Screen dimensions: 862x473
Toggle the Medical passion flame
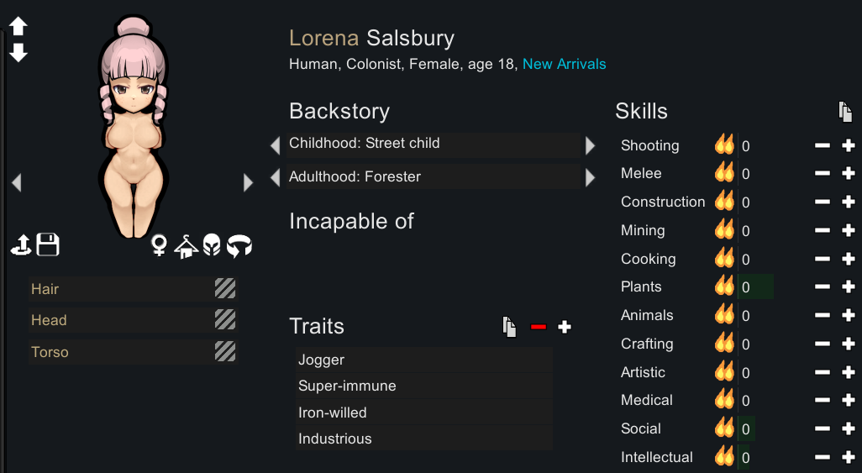point(723,400)
